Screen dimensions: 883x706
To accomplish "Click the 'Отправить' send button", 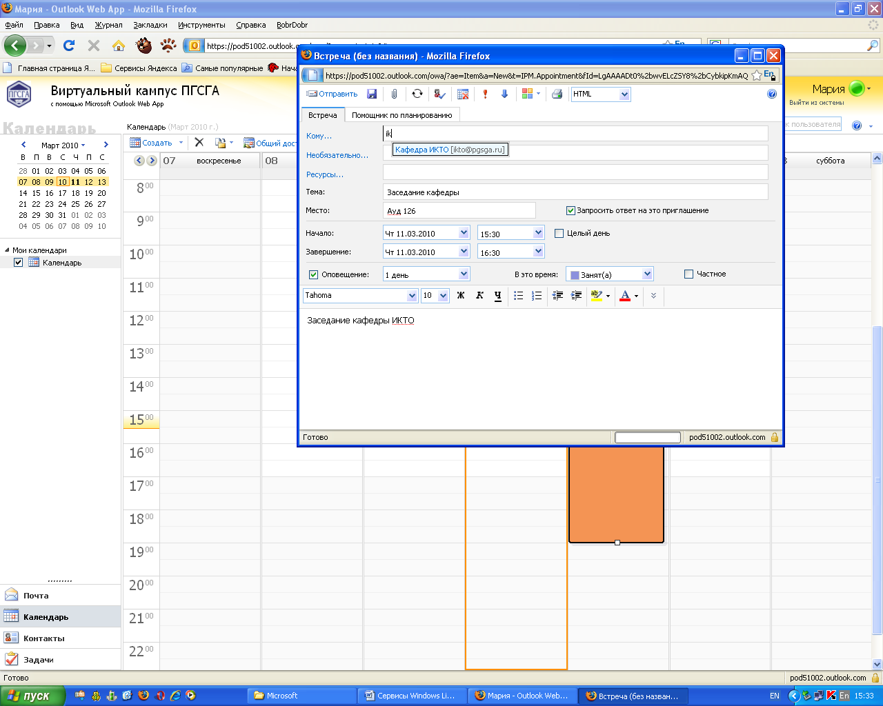I will pyautogui.click(x=332, y=94).
